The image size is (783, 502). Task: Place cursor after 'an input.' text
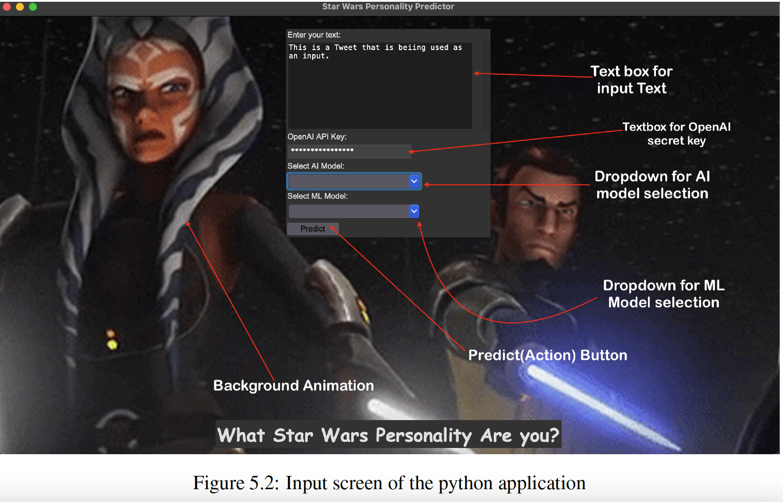(x=330, y=56)
